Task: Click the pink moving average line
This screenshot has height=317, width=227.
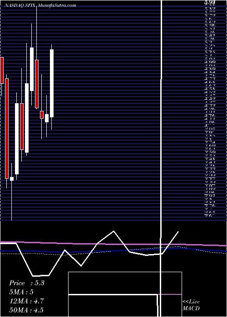Action: pos(113,244)
